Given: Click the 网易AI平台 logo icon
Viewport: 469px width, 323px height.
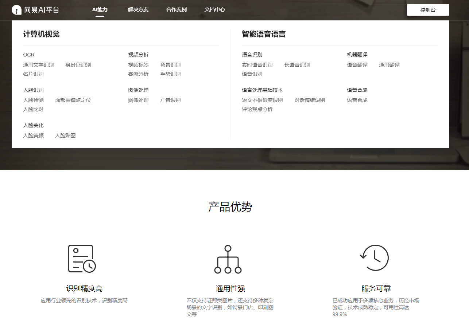Looking at the screenshot, I should pyautogui.click(x=16, y=10).
